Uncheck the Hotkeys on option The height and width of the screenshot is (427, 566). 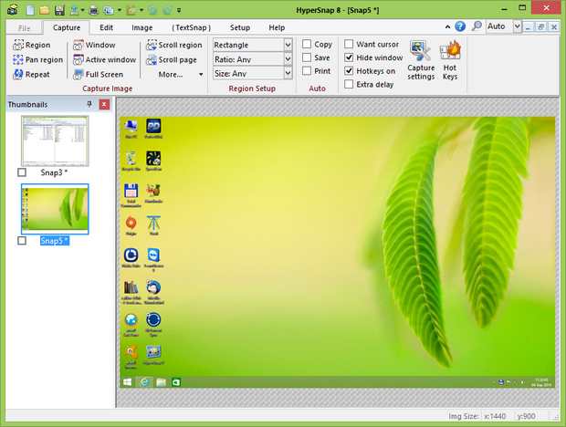349,70
